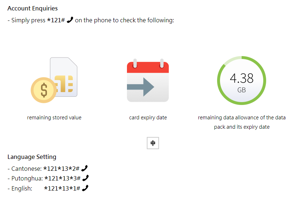Click the 4.38 GB data gauge
The height and width of the screenshot is (197, 295).
242,80
